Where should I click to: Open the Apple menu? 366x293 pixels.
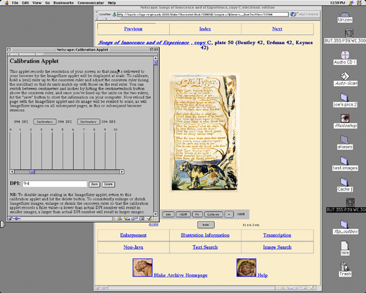pyautogui.click(x=7, y=3)
